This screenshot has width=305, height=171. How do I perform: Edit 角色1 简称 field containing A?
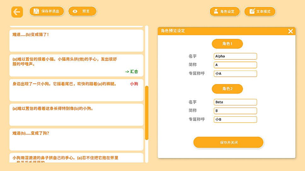point(235,65)
